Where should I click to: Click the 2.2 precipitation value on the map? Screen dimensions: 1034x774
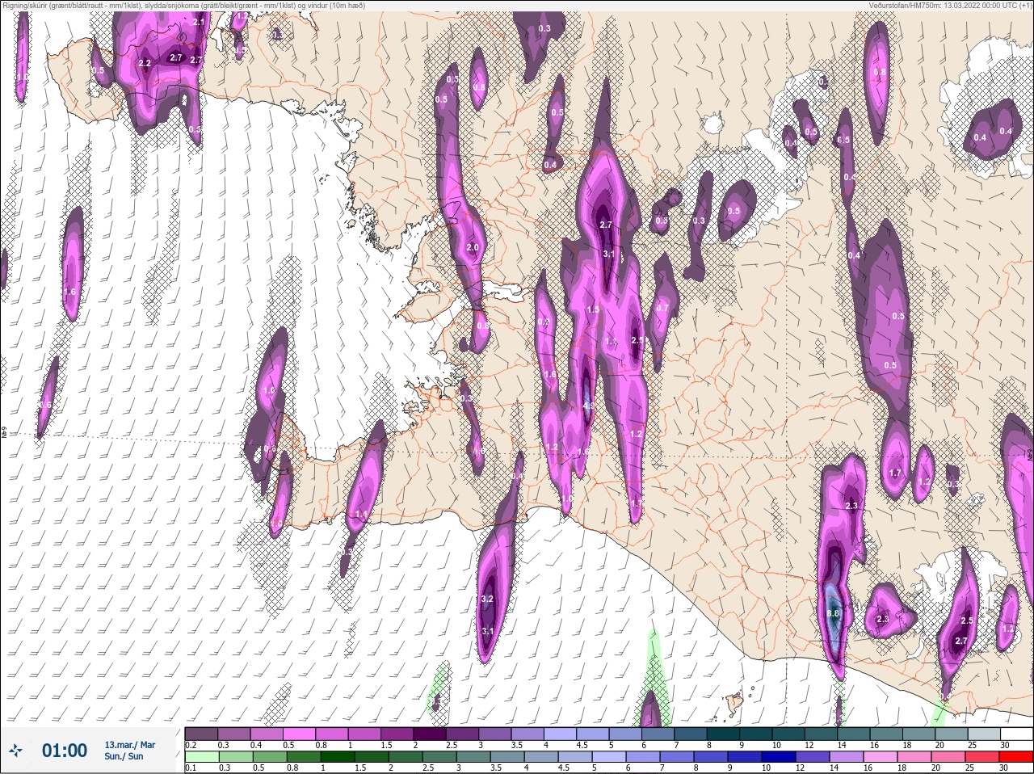[145, 63]
